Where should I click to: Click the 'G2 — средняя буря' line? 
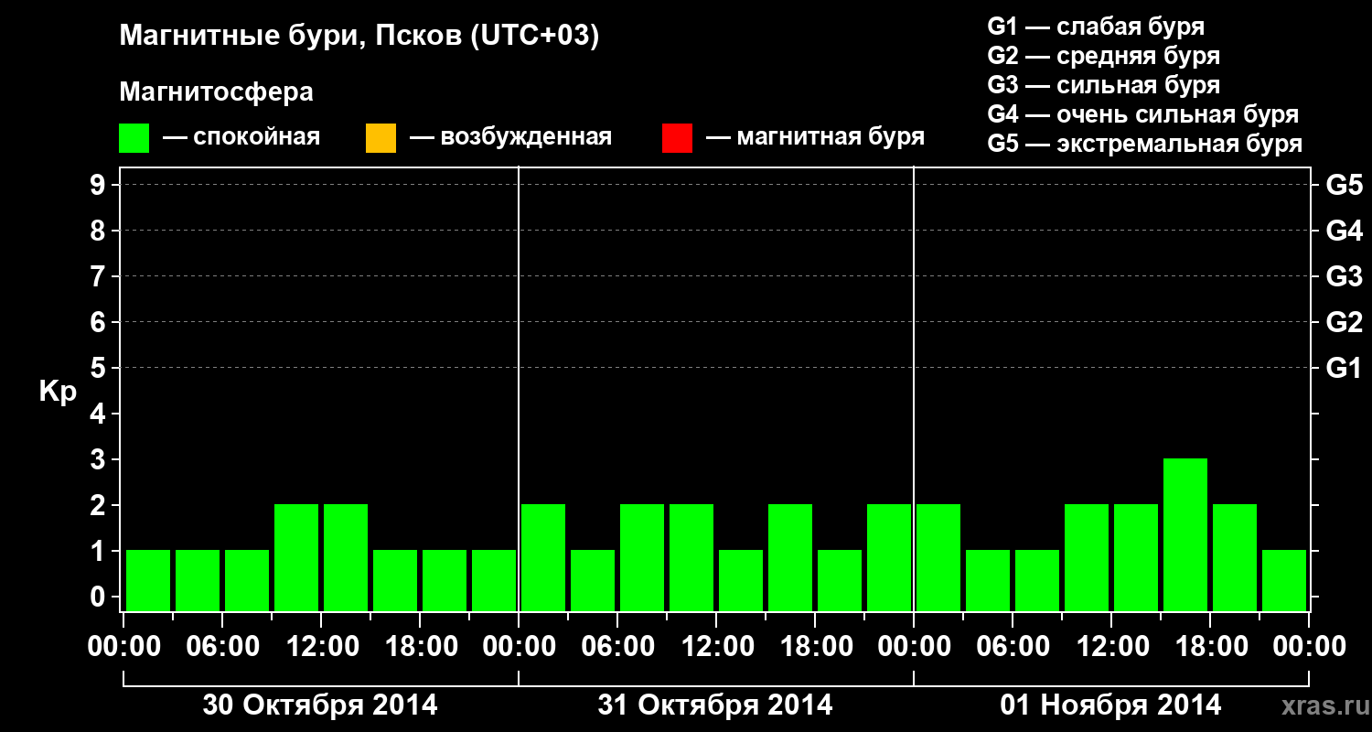tap(1104, 56)
